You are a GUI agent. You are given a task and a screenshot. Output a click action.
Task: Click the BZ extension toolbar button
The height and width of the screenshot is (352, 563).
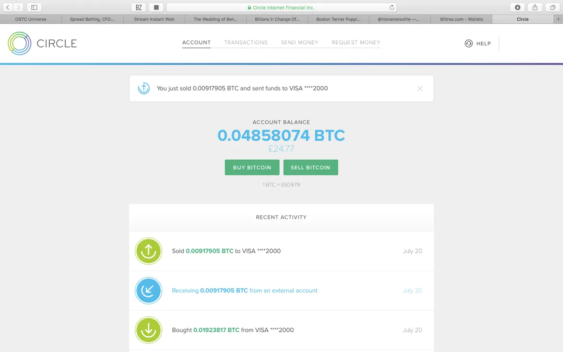pyautogui.click(x=139, y=7)
